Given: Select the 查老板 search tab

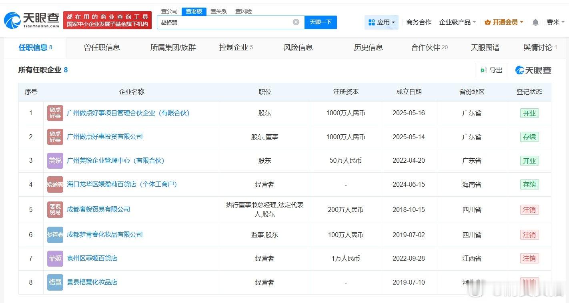Looking at the screenshot, I should (194, 11).
